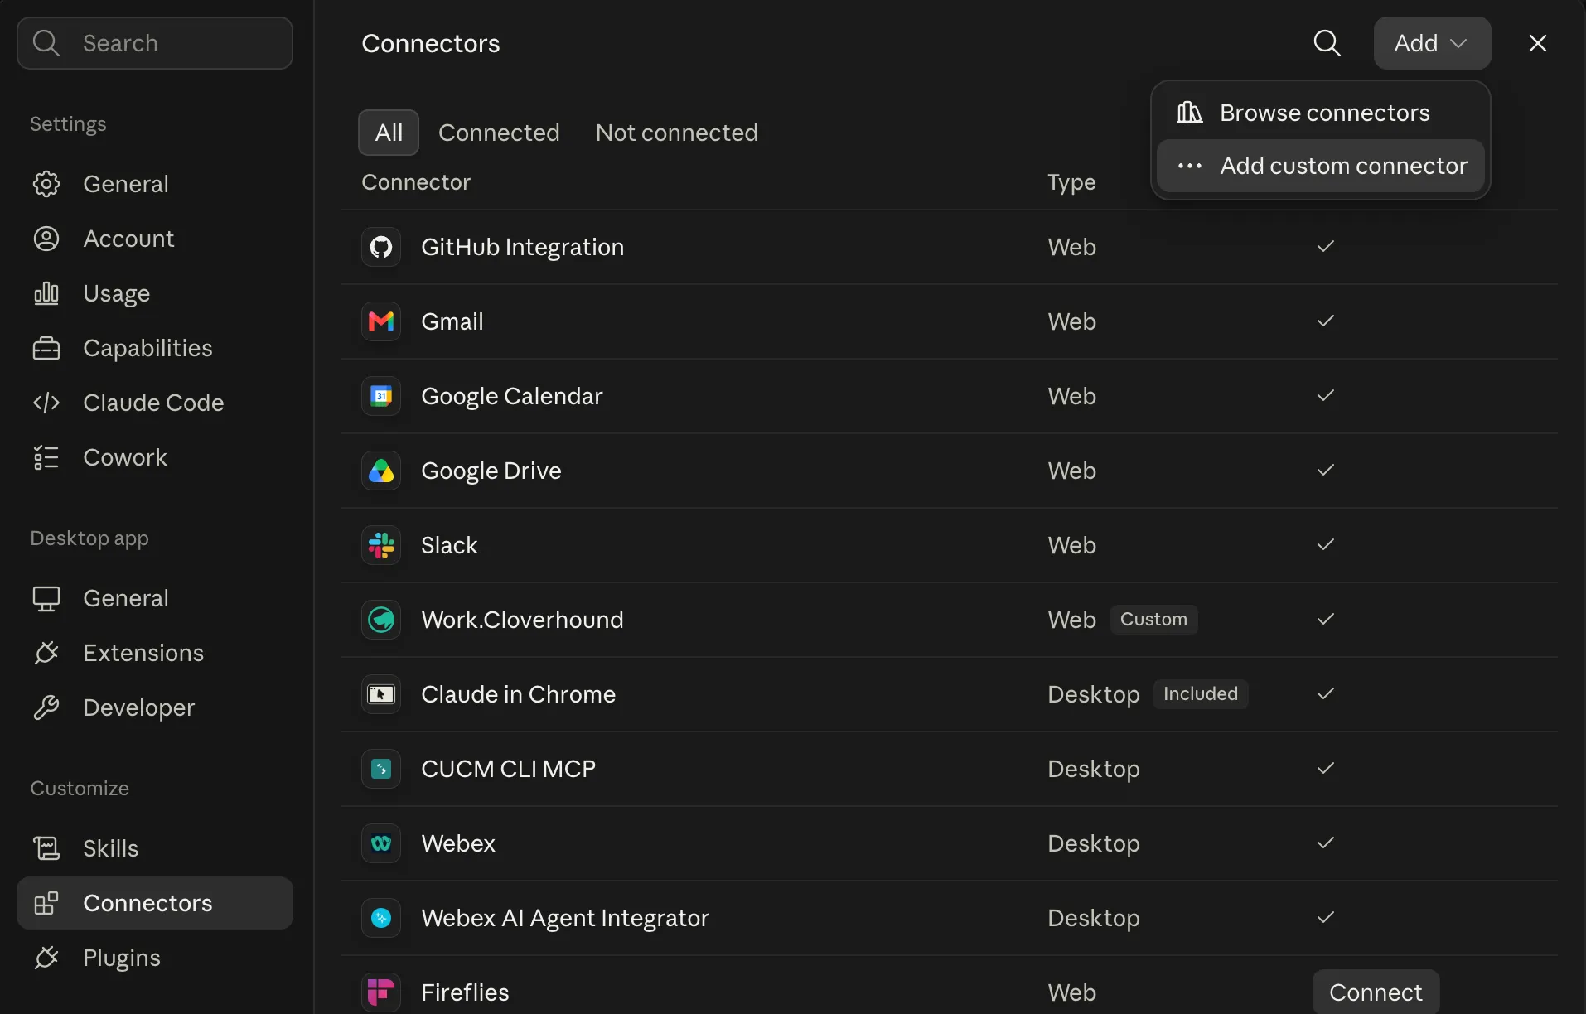Switch to the All filter tab

click(389, 133)
